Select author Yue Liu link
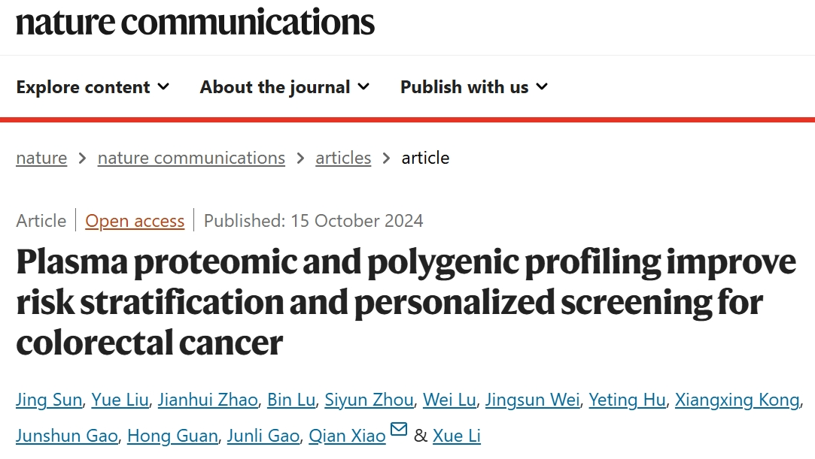The height and width of the screenshot is (459, 815). (x=120, y=400)
